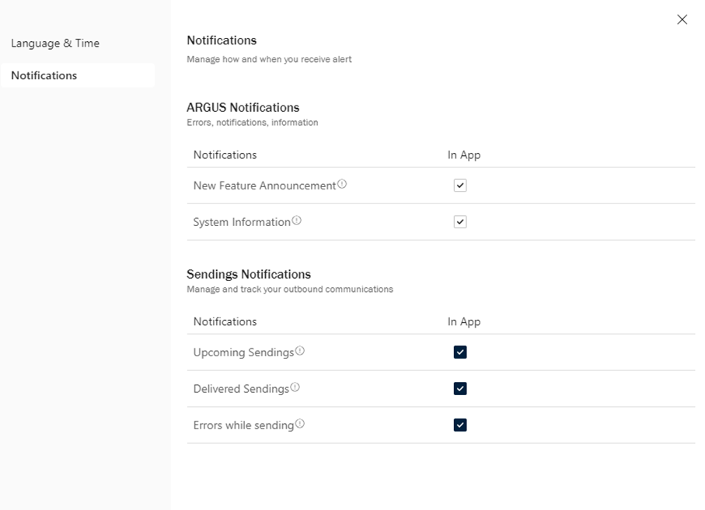Click the Sendings Notifications section heading

point(249,275)
